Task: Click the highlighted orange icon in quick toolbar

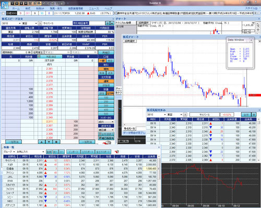Action: coord(39,3)
